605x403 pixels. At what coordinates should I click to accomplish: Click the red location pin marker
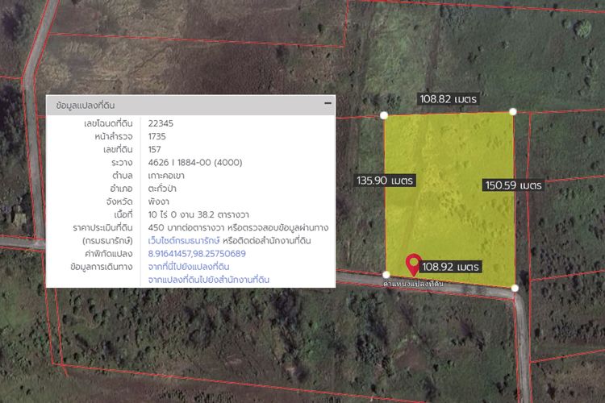coord(413,264)
